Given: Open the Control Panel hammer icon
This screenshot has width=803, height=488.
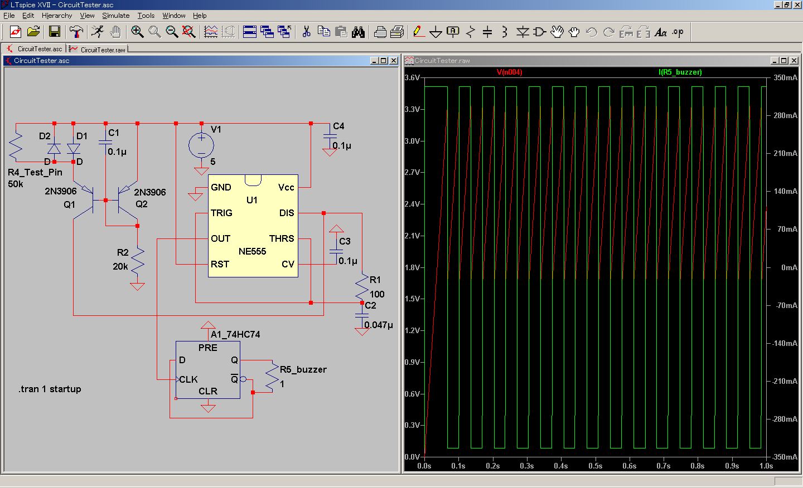Looking at the screenshot, I should coord(76,32).
